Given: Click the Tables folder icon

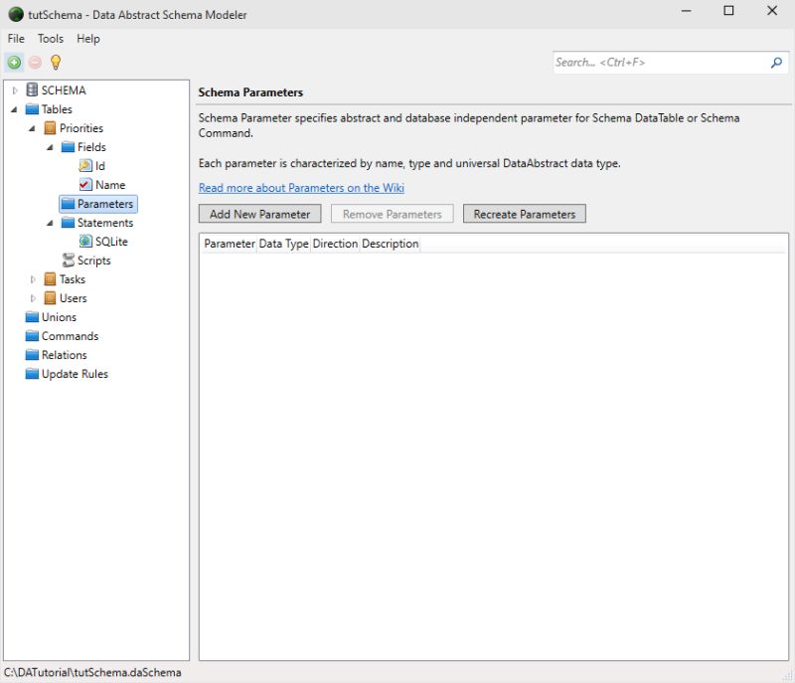Looking at the screenshot, I should point(32,109).
